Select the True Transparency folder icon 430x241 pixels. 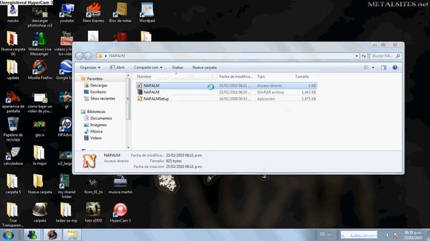pyautogui.click(x=13, y=215)
